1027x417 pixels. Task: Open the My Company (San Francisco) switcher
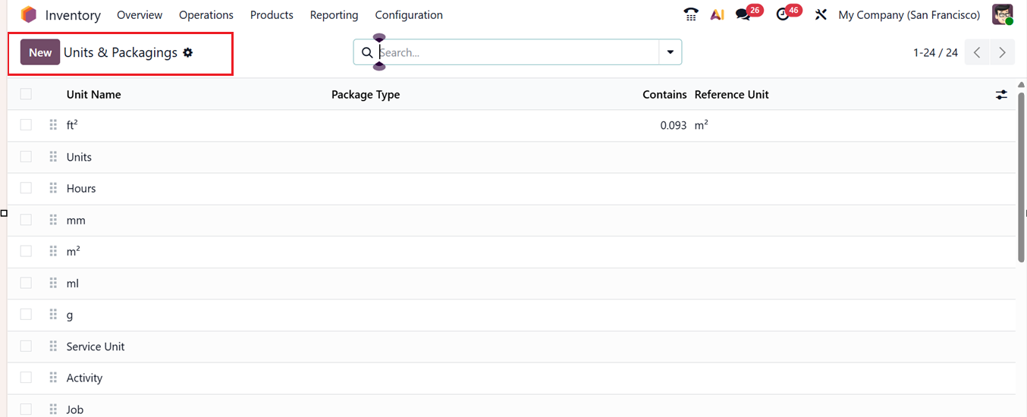909,15
